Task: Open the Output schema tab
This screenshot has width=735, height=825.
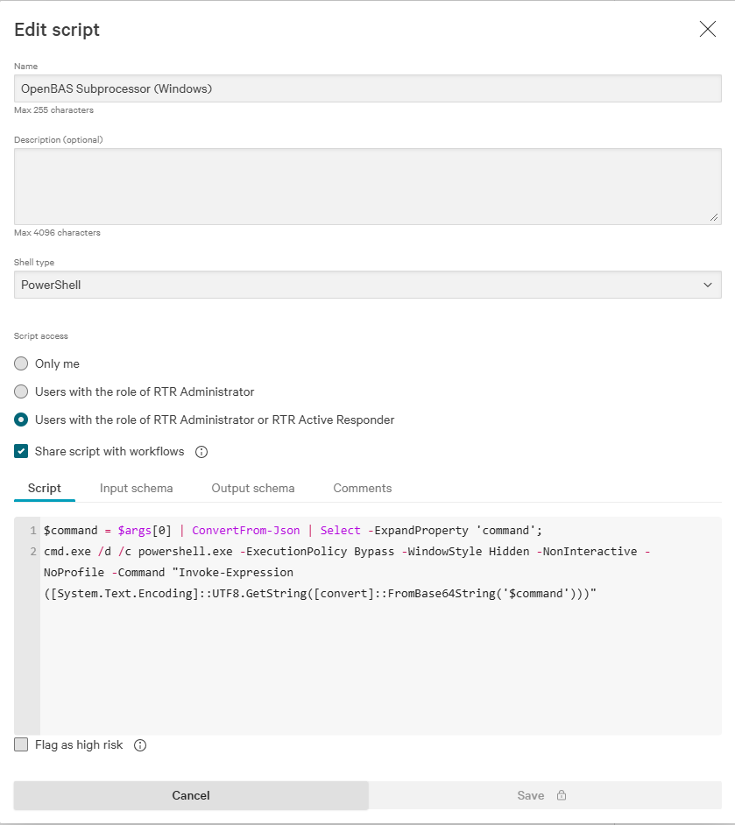Action: 252,488
